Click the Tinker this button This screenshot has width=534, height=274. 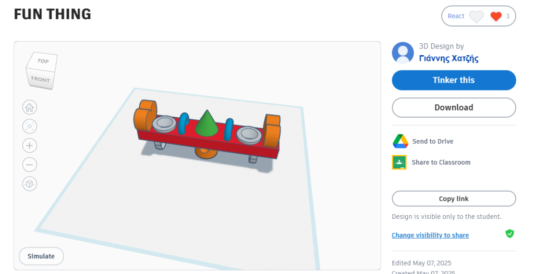click(x=454, y=80)
